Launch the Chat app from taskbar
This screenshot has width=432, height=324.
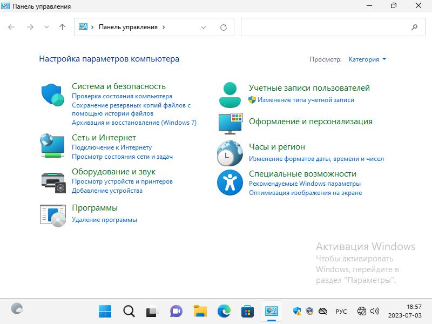[176, 312]
